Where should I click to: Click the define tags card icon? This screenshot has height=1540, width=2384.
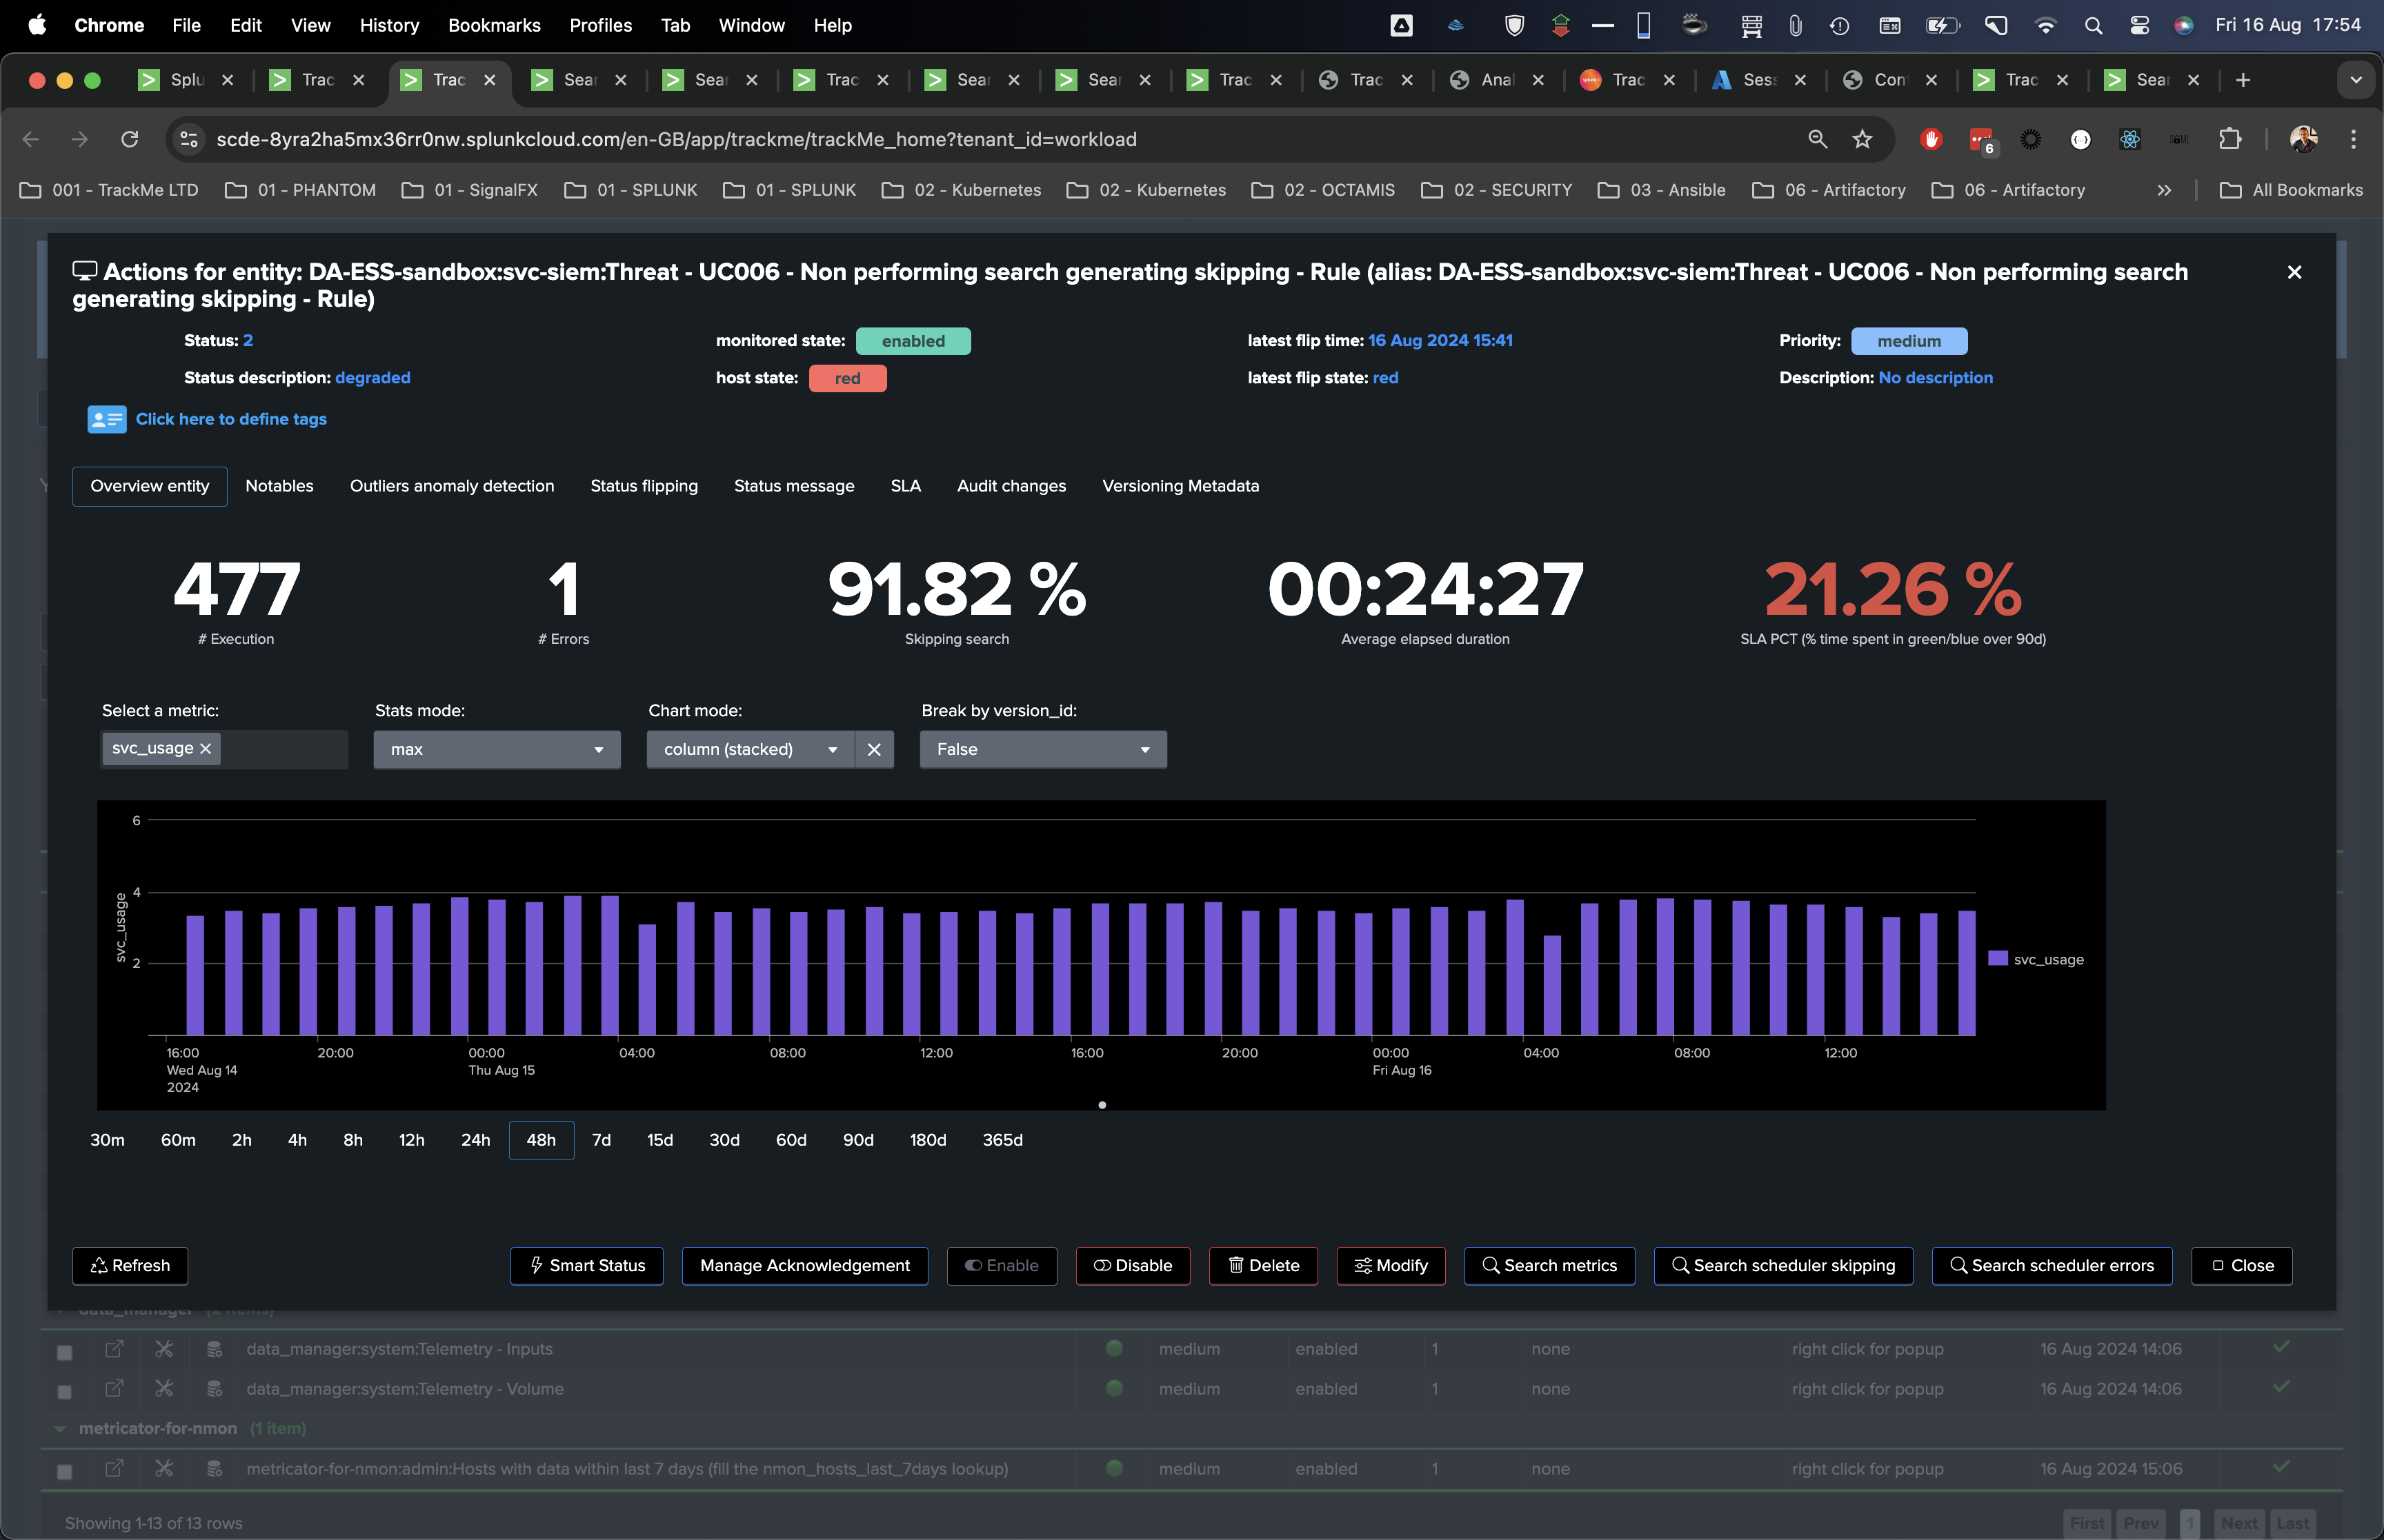(106, 419)
